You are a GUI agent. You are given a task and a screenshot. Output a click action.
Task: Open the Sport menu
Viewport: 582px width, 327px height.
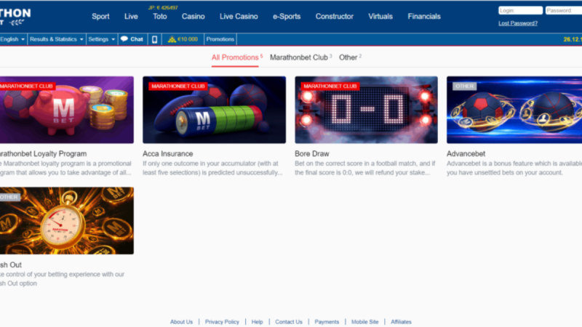click(x=100, y=16)
